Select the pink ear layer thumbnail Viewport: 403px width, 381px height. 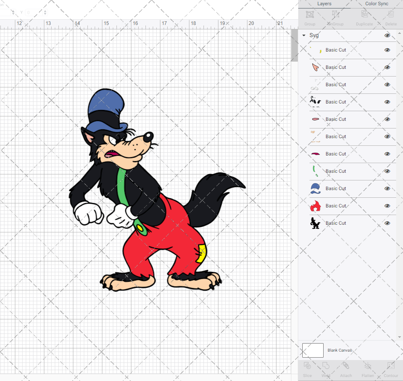(x=316, y=67)
